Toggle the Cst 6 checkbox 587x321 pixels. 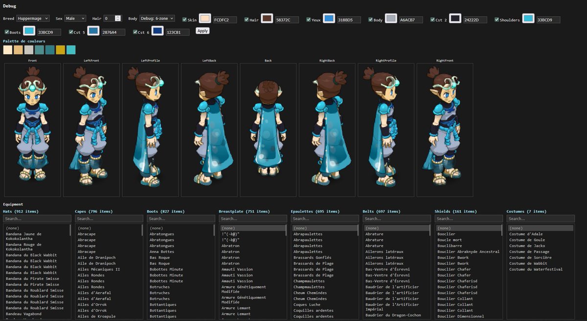click(x=135, y=32)
